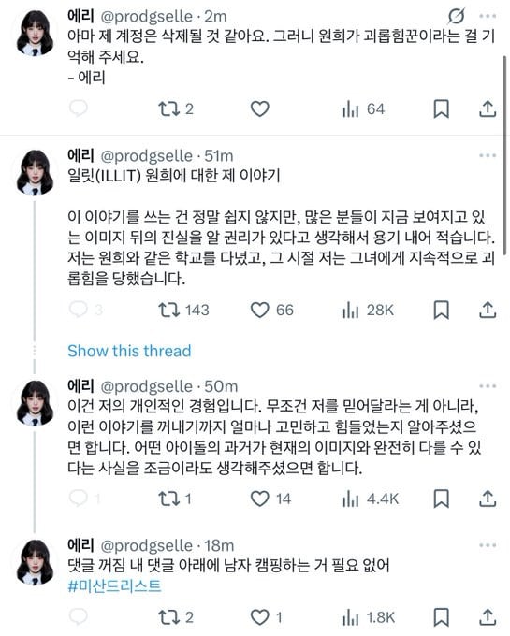The height and width of the screenshot is (636, 510).
Task: Reply to the 18m tweet
Action: (x=79, y=617)
